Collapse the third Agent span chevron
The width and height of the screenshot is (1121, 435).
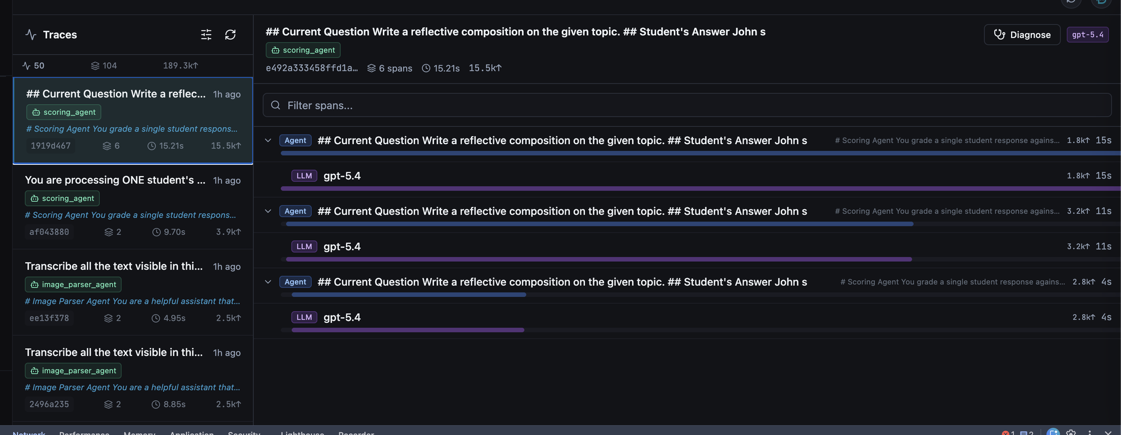(268, 281)
